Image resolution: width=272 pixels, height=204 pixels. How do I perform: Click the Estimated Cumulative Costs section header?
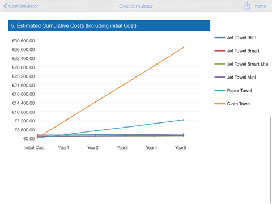(109, 25)
